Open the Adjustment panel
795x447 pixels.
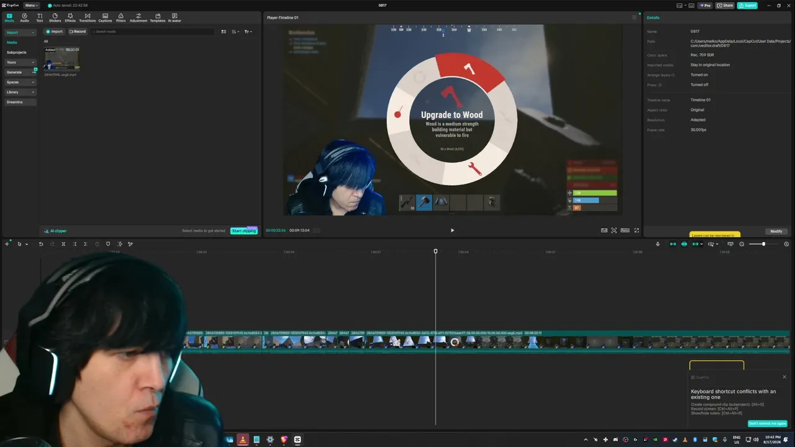139,17
